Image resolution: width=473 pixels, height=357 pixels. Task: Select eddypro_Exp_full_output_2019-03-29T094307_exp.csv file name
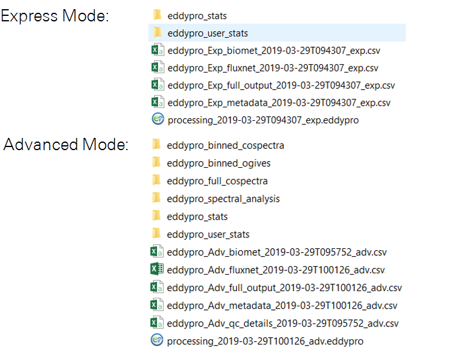click(281, 85)
